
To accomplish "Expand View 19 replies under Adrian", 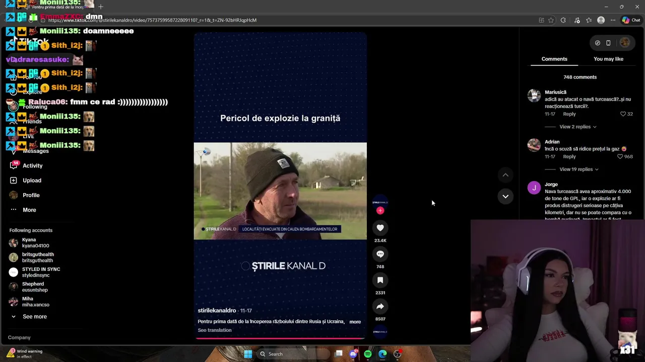I will click(x=578, y=169).
